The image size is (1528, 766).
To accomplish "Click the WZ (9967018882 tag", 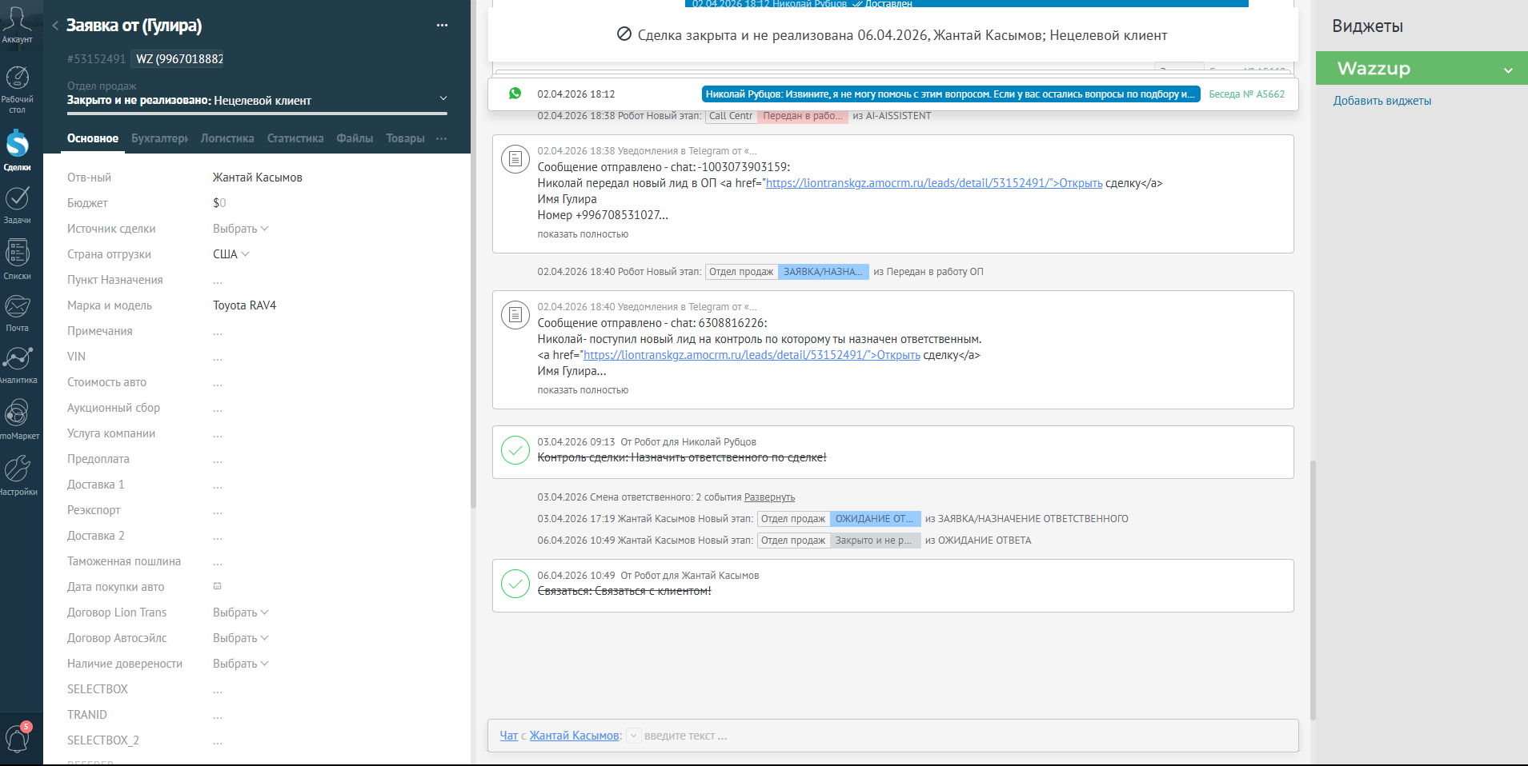I will [x=178, y=59].
